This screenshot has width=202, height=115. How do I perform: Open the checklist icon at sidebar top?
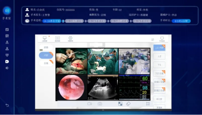(x=7, y=30)
